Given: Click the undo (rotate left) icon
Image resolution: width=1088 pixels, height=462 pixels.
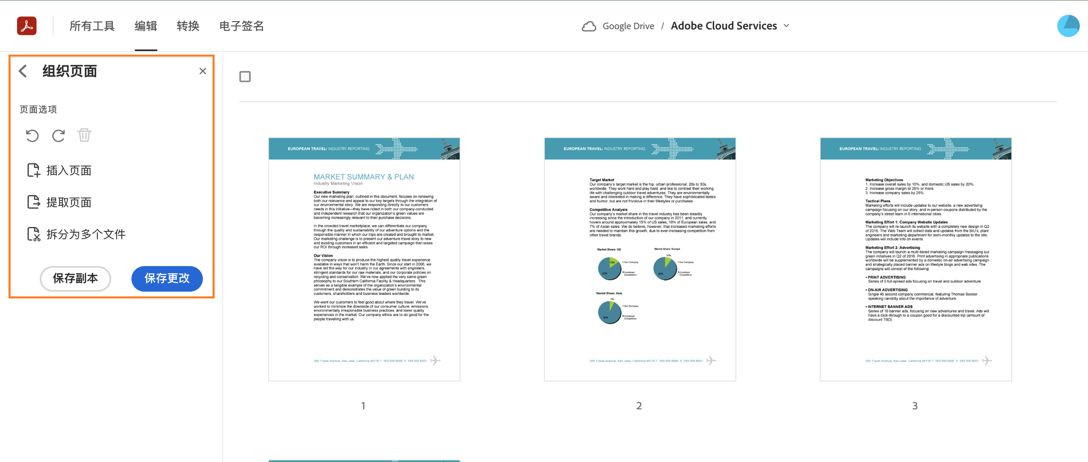Looking at the screenshot, I should point(32,135).
